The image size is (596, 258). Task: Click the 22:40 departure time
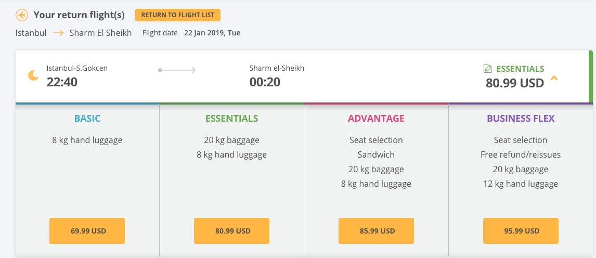[x=62, y=82]
